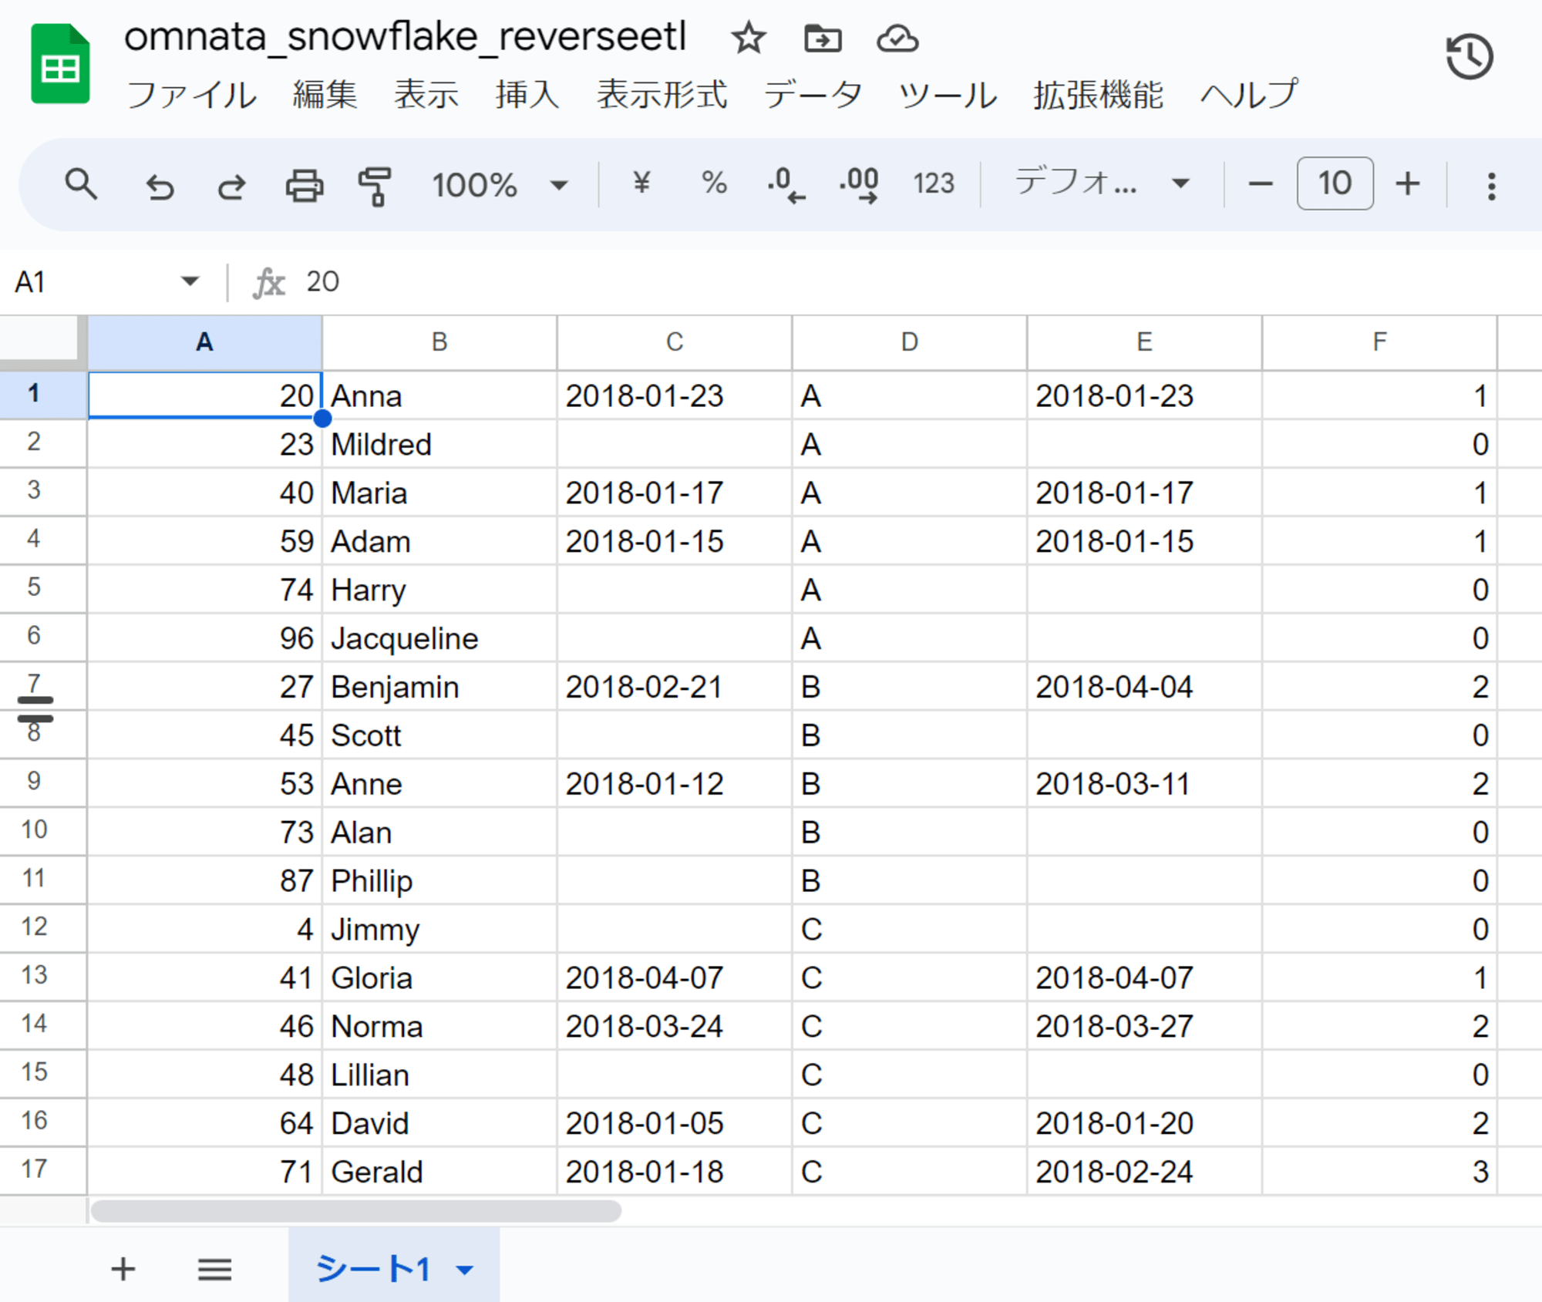Click the cell containing Mildred
Image resolution: width=1542 pixels, height=1302 pixels.
click(x=439, y=444)
